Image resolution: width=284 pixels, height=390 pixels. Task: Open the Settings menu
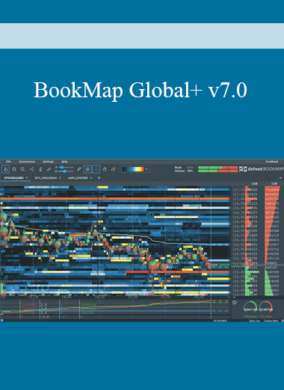pyautogui.click(x=48, y=162)
